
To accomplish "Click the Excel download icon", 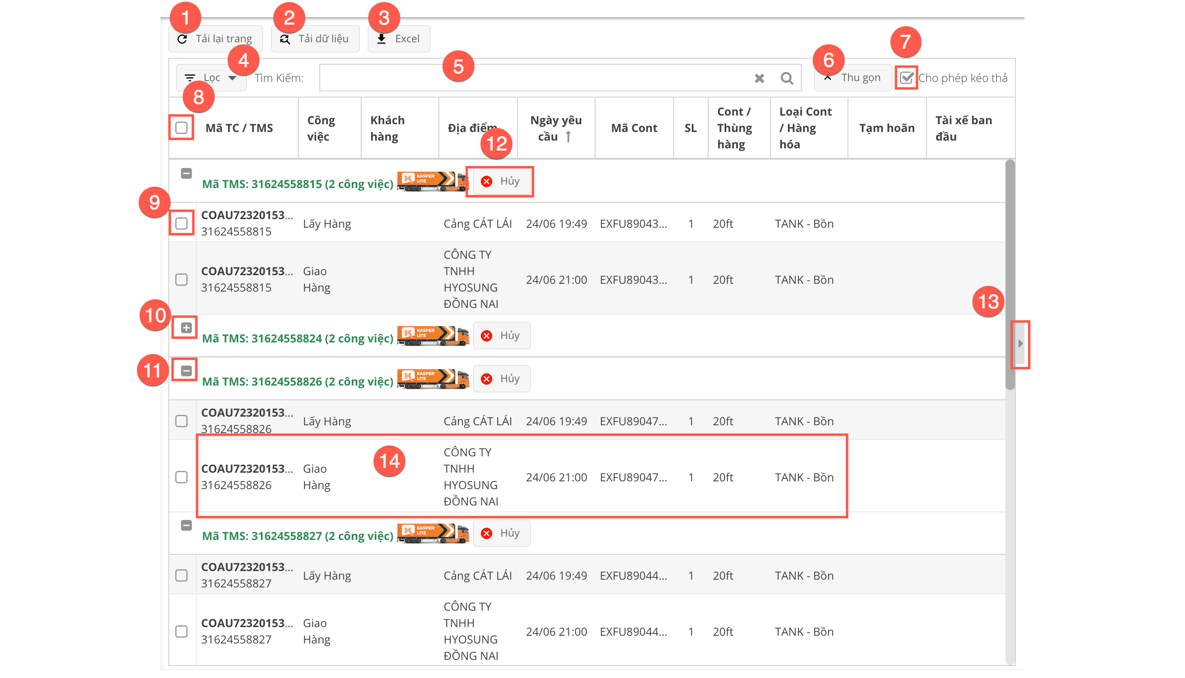I will click(381, 39).
